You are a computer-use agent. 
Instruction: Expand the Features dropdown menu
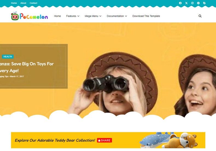[73, 16]
